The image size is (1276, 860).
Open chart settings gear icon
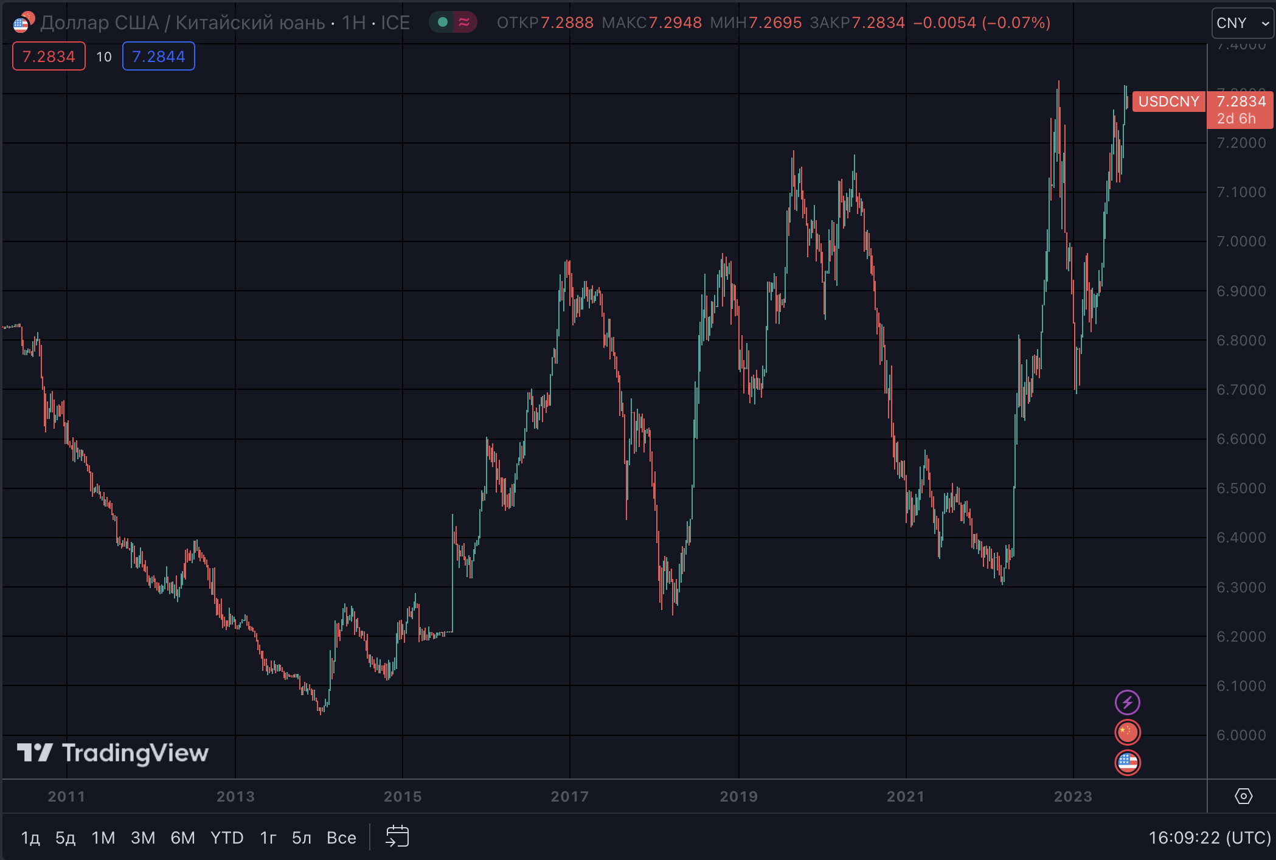[x=1244, y=796]
